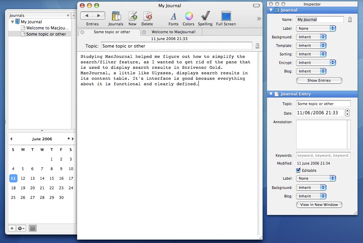Click the My Journal book icon

17,22
